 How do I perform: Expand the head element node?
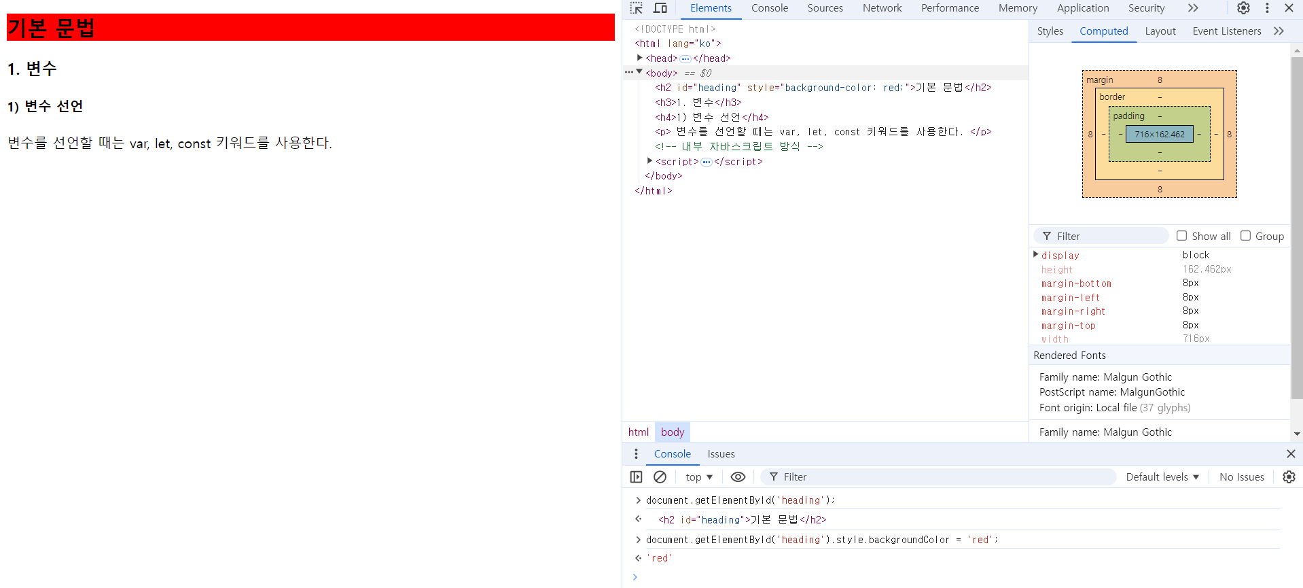coord(639,58)
